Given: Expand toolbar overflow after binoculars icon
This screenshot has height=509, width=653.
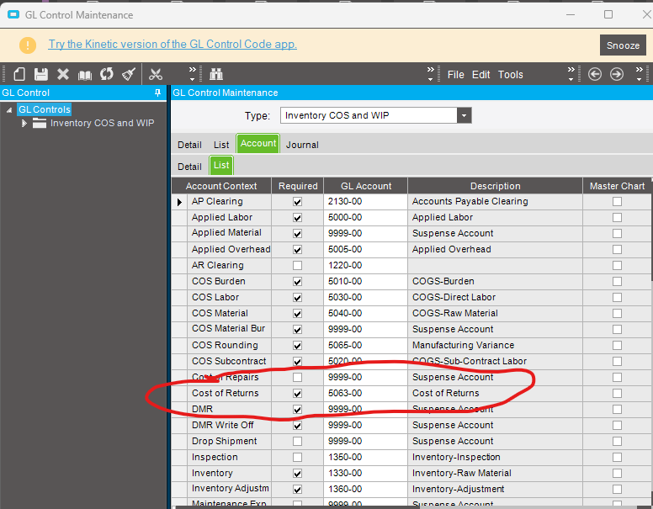Looking at the screenshot, I should click(x=431, y=74).
